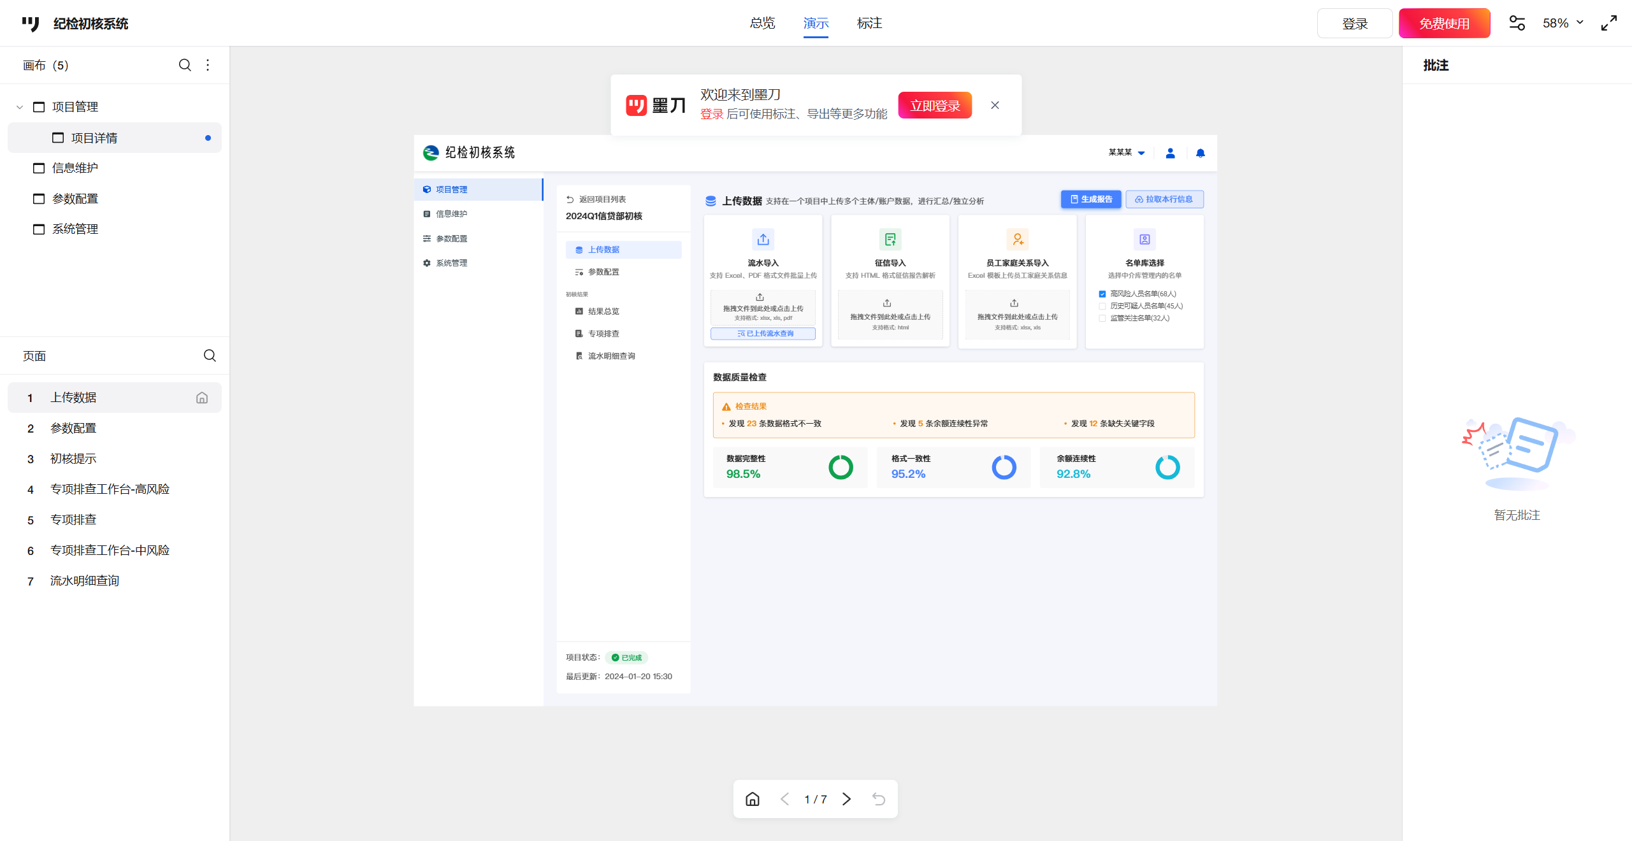Open the 某某某 user dropdown
1632x841 pixels.
1127,153
